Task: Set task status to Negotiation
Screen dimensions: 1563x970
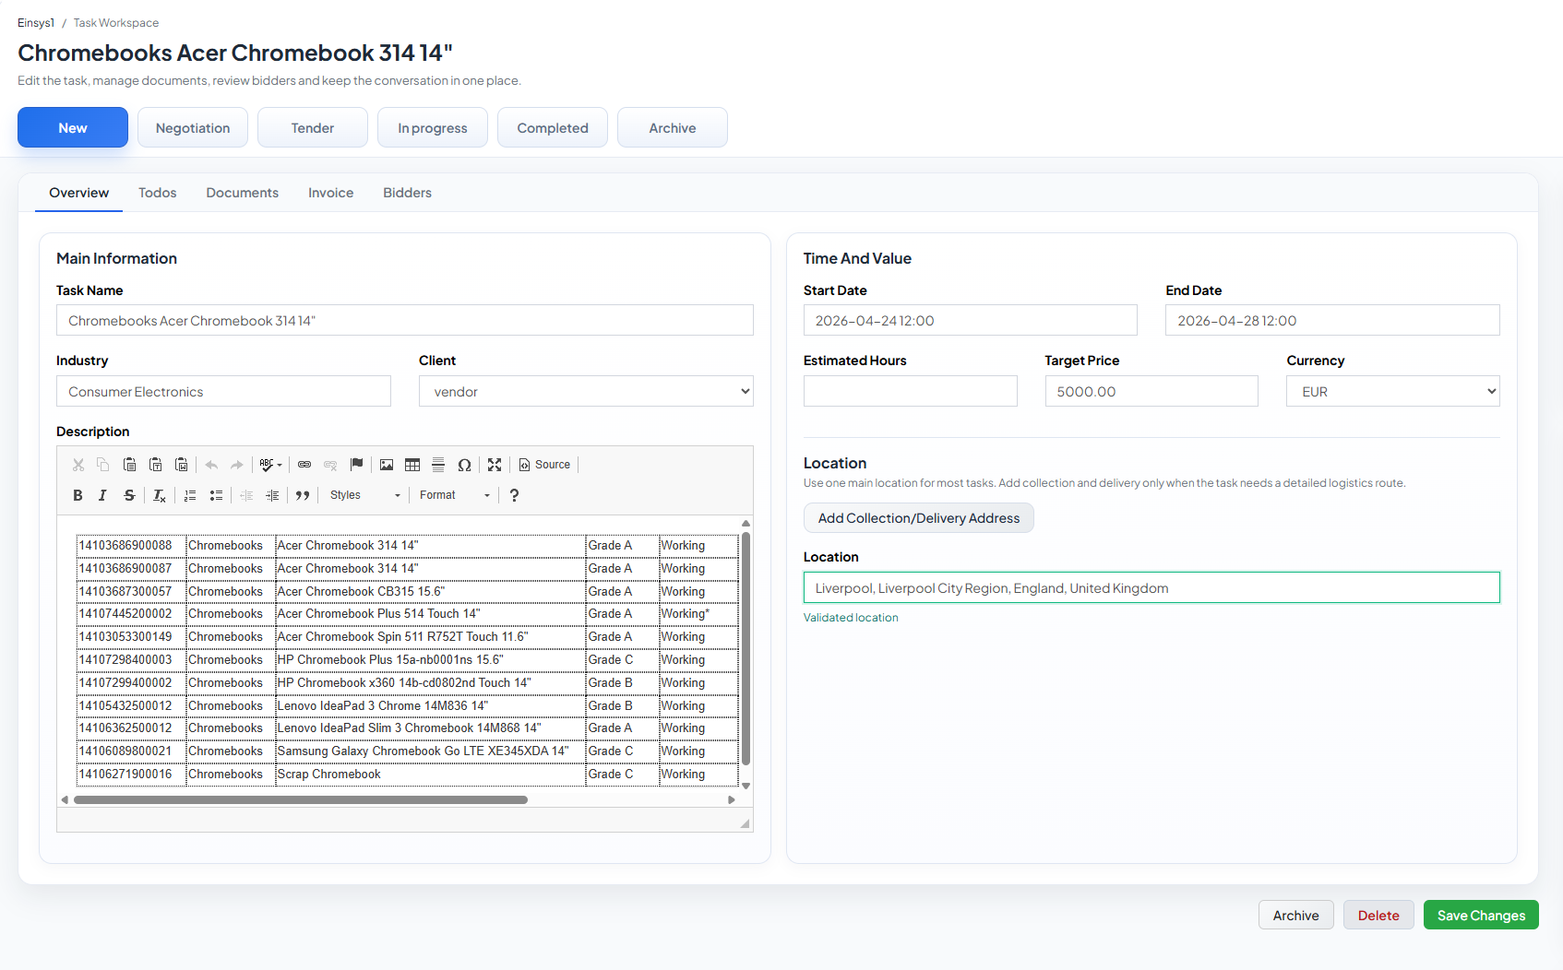Action: (x=193, y=127)
